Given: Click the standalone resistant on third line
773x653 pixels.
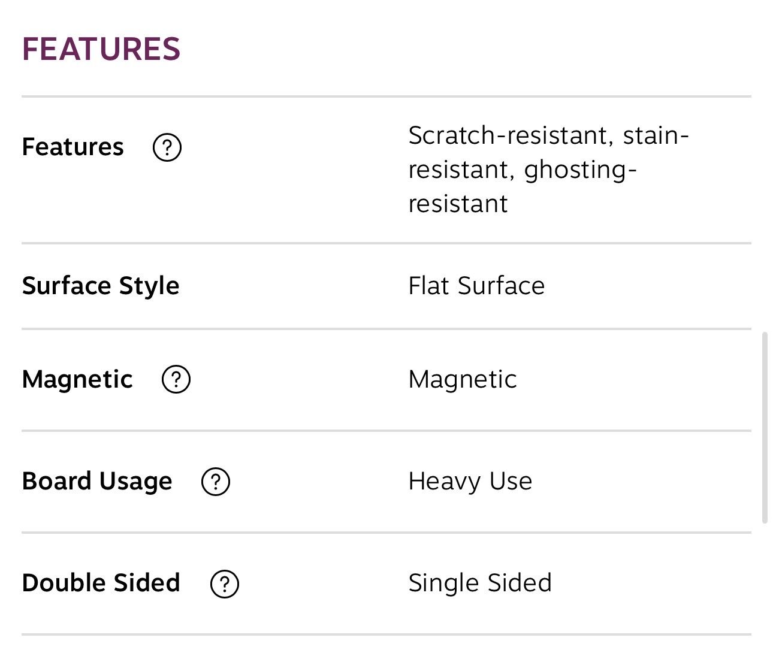Looking at the screenshot, I should [458, 204].
